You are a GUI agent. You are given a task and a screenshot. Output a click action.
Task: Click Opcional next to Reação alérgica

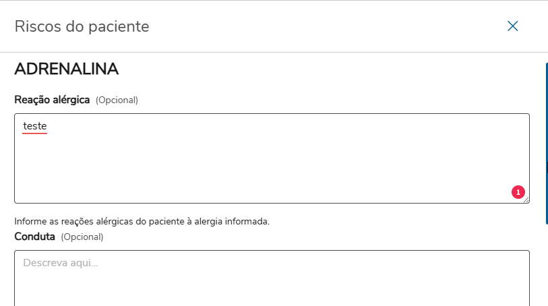117,100
